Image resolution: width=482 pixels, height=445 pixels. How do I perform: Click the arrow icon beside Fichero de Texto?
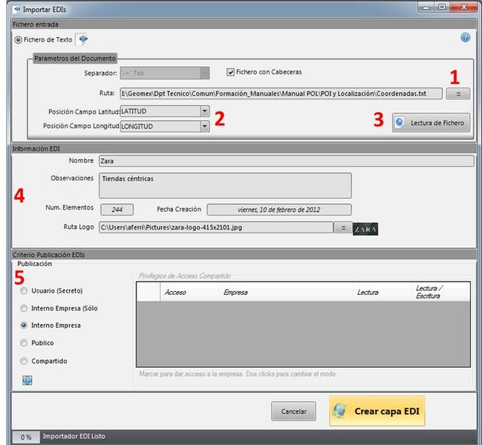pos(82,39)
